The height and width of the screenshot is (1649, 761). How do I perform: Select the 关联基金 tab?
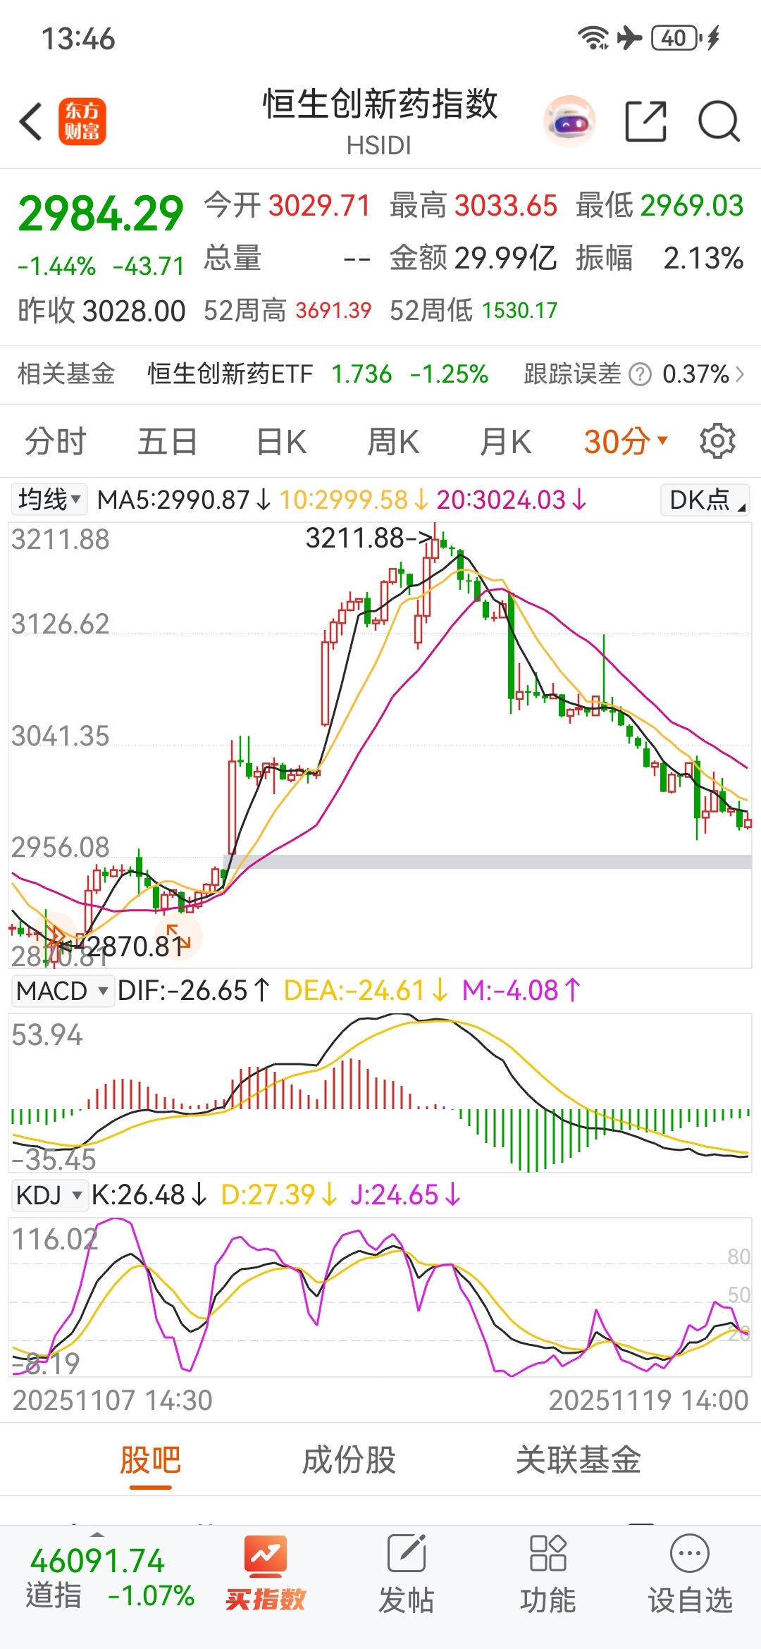click(578, 1459)
